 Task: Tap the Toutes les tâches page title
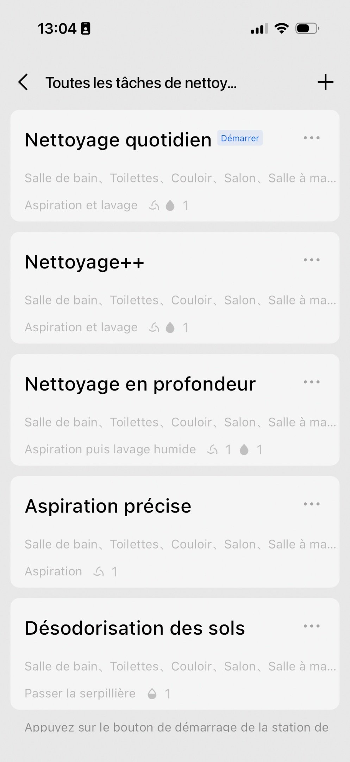pyautogui.click(x=141, y=83)
